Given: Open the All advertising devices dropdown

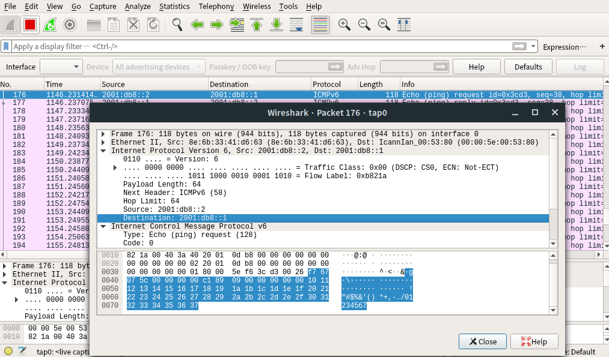Looking at the screenshot, I should click(159, 67).
